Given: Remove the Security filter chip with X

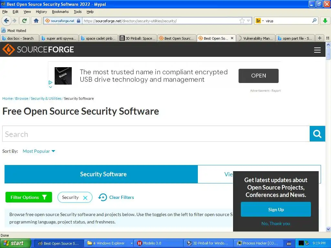Looking at the screenshot, I should pos(85,198).
